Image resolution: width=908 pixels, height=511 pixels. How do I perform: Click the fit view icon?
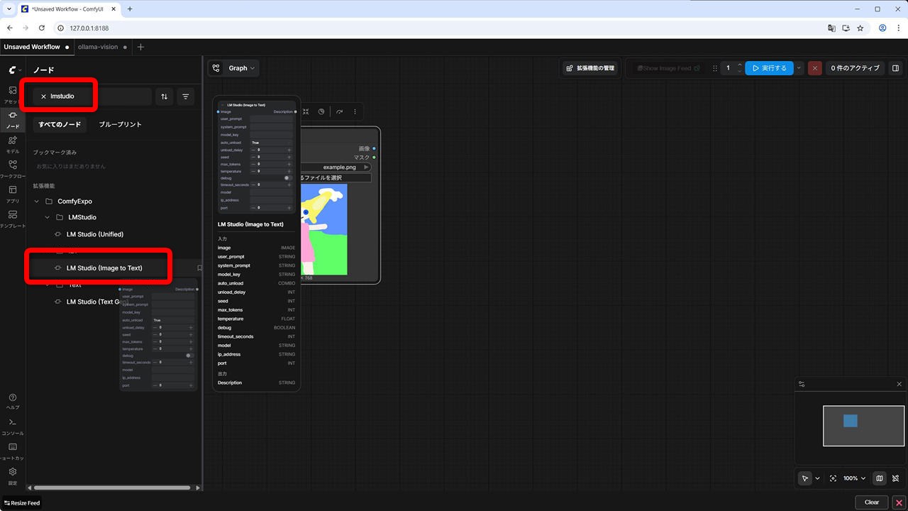pyautogui.click(x=834, y=478)
